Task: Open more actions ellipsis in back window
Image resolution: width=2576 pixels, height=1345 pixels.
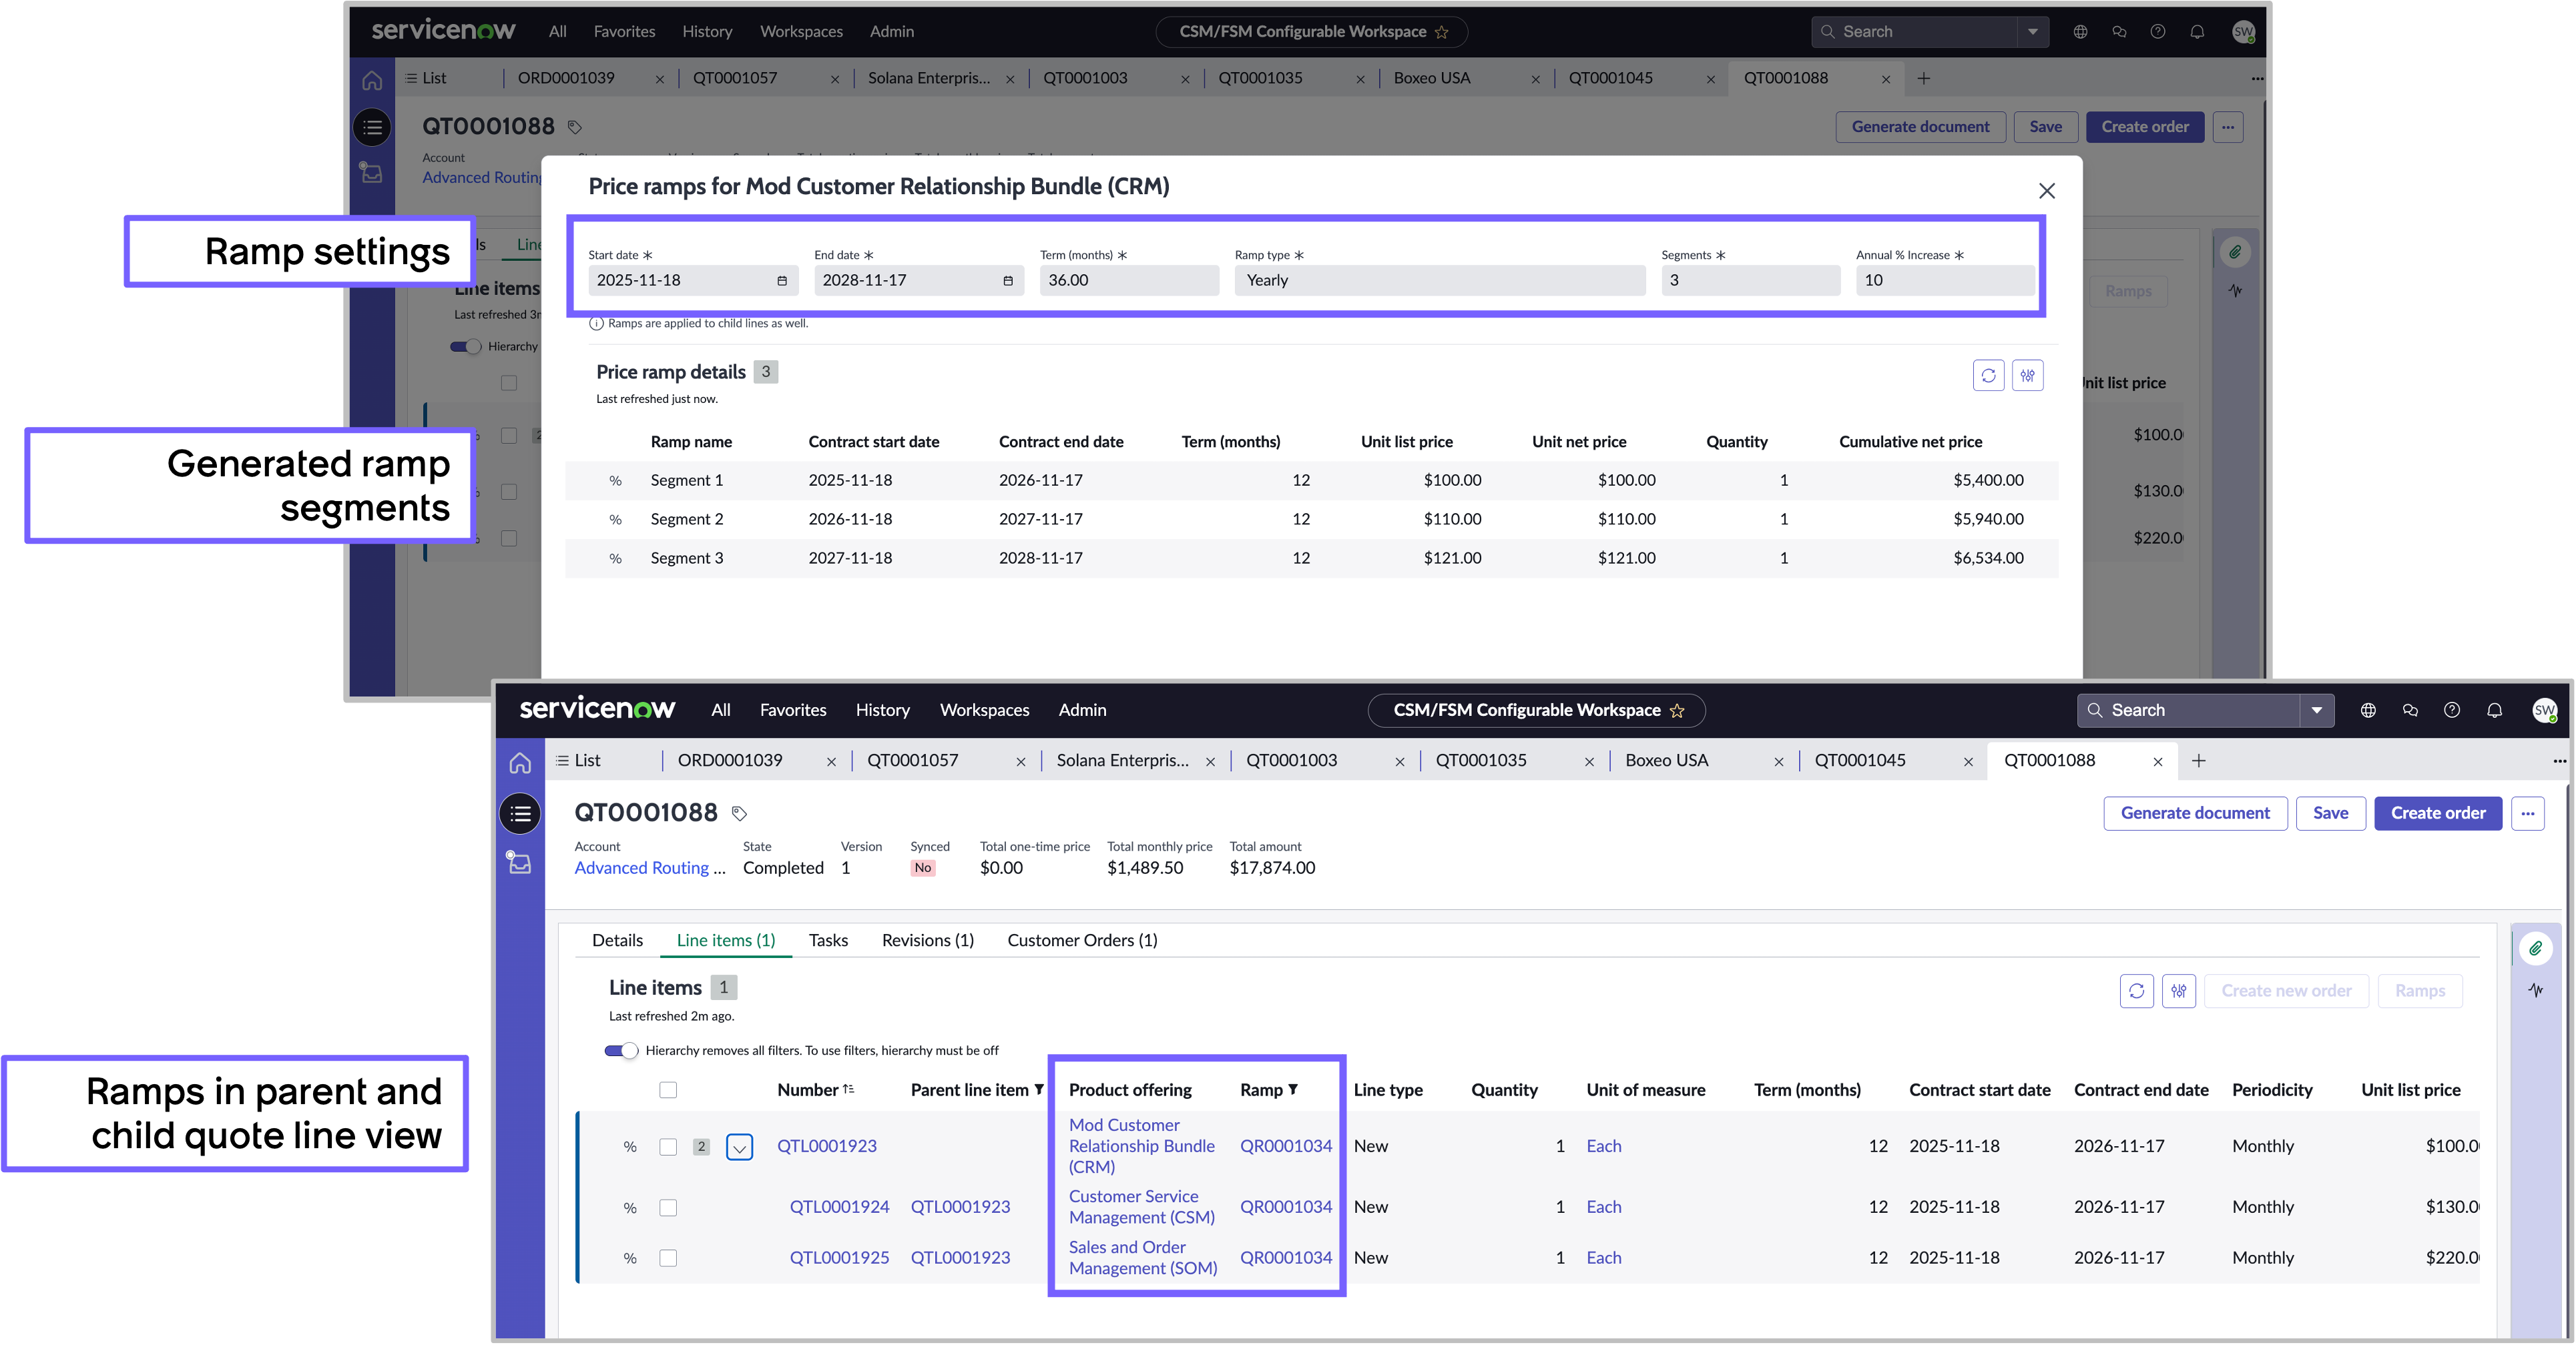Action: [x=2228, y=127]
